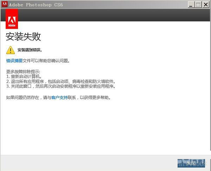211x171 pixels.
Task: Click the 关闭 close button
Action: tap(191, 163)
